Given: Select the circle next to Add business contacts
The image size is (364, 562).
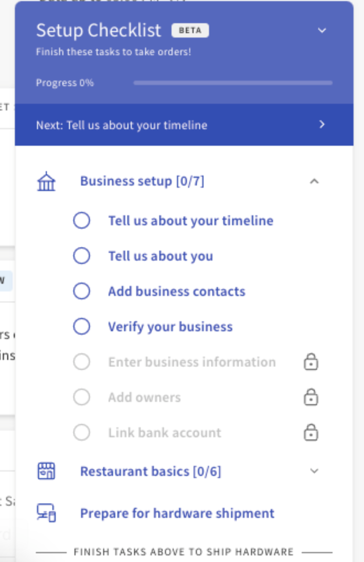Looking at the screenshot, I should click(x=82, y=291).
